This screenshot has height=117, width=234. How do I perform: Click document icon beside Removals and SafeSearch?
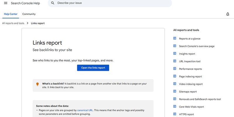[x=175, y=99]
